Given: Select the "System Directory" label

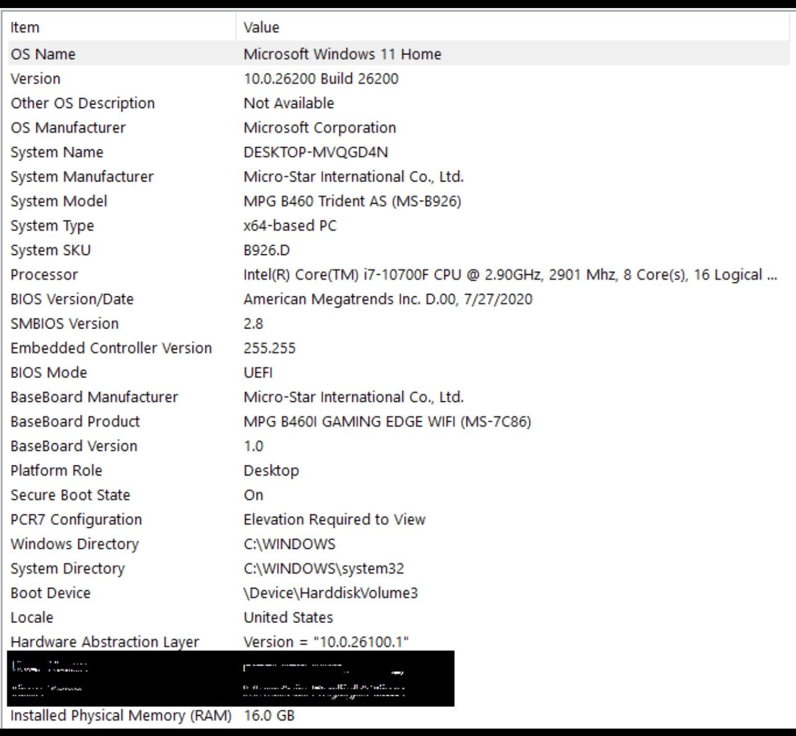Looking at the screenshot, I should [68, 569].
